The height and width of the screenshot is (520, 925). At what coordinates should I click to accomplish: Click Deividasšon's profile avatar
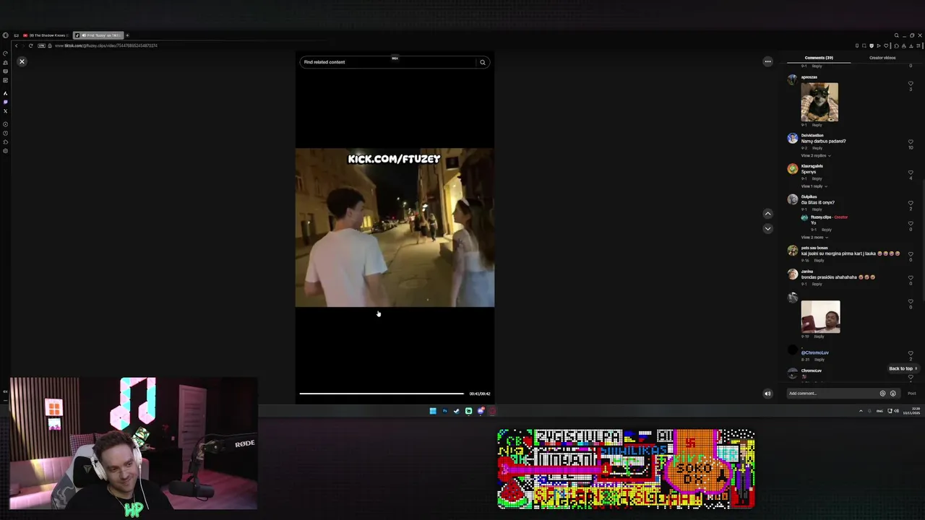(x=793, y=138)
